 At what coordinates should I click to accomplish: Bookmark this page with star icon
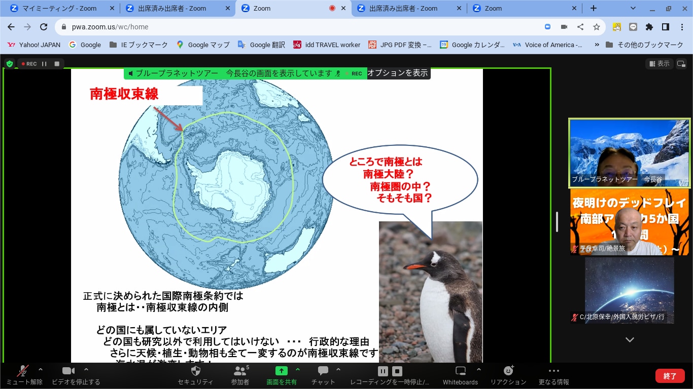(597, 27)
